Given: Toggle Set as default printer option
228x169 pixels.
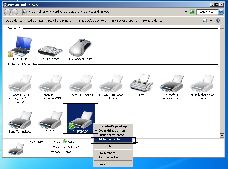Looking at the screenshot, I should point(112,130).
